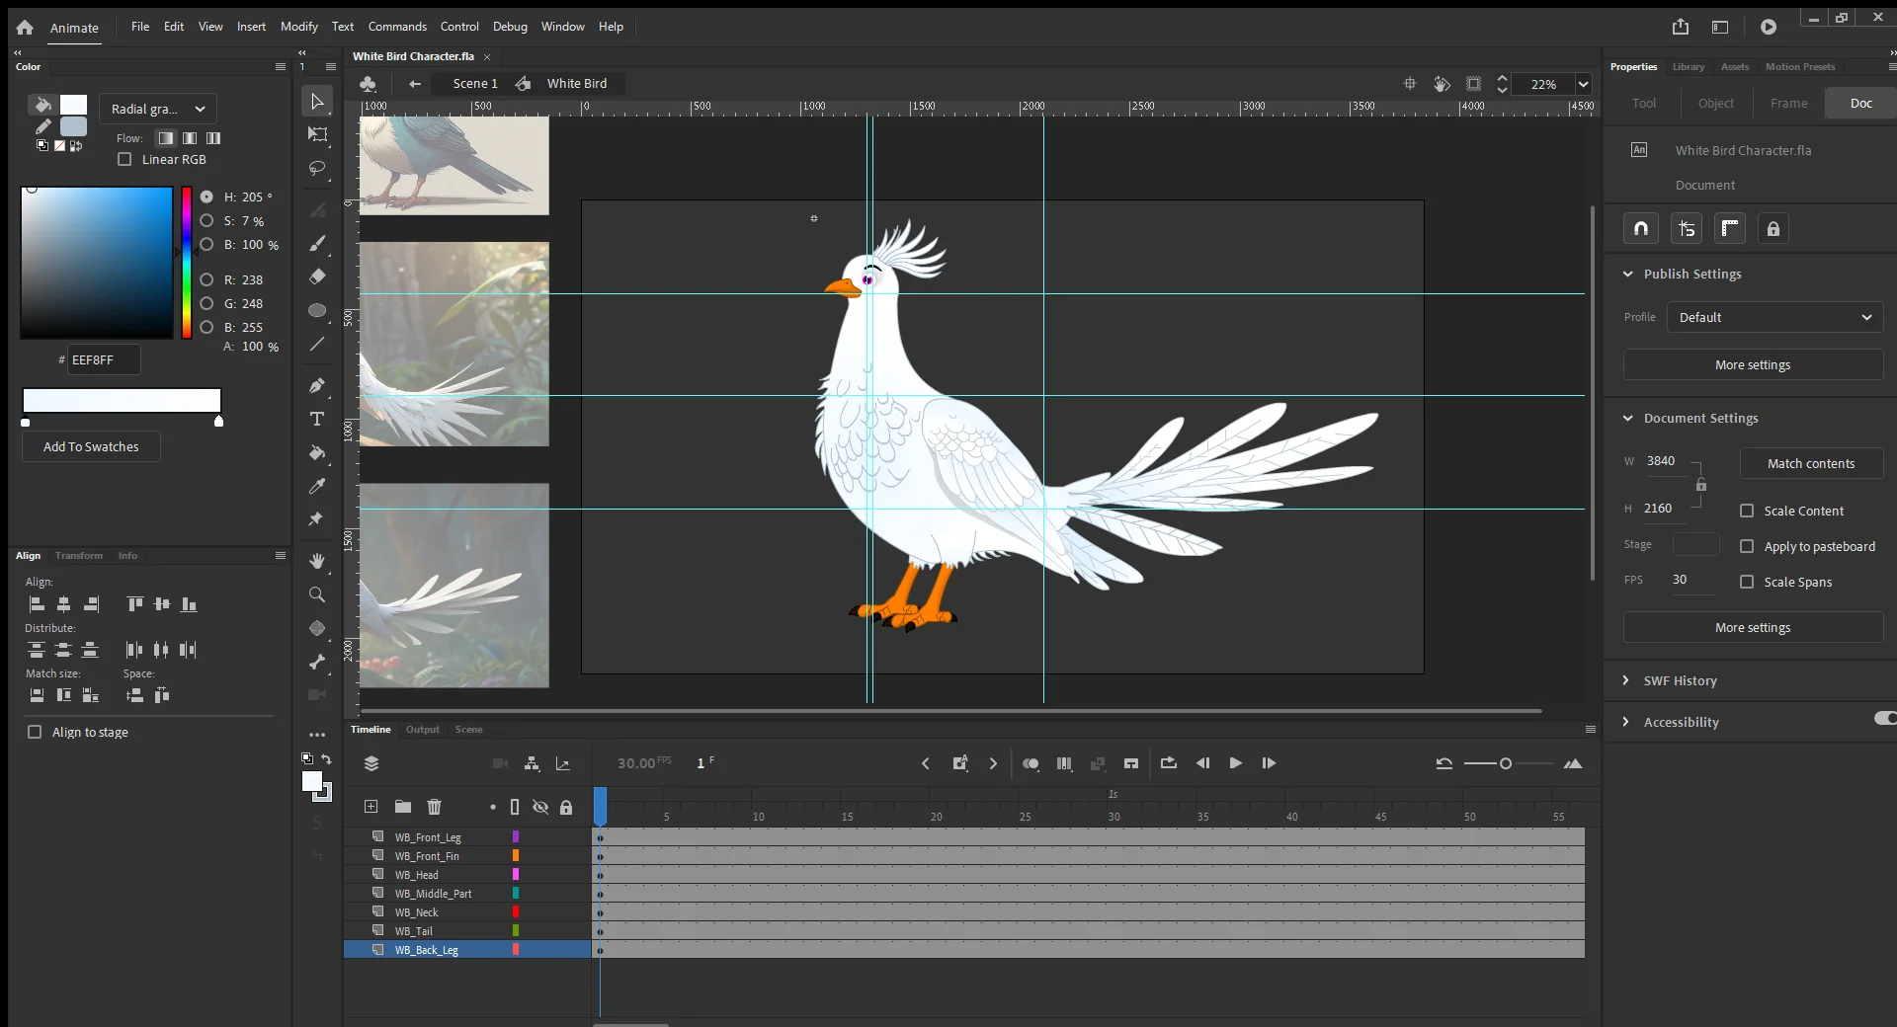Select the WB_Tail layer

click(x=414, y=931)
